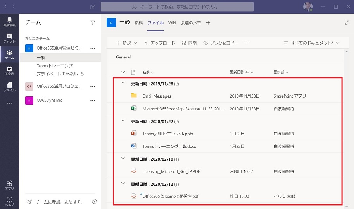Open manage teams gear icon
The width and height of the screenshot is (354, 209).
[x=95, y=202]
